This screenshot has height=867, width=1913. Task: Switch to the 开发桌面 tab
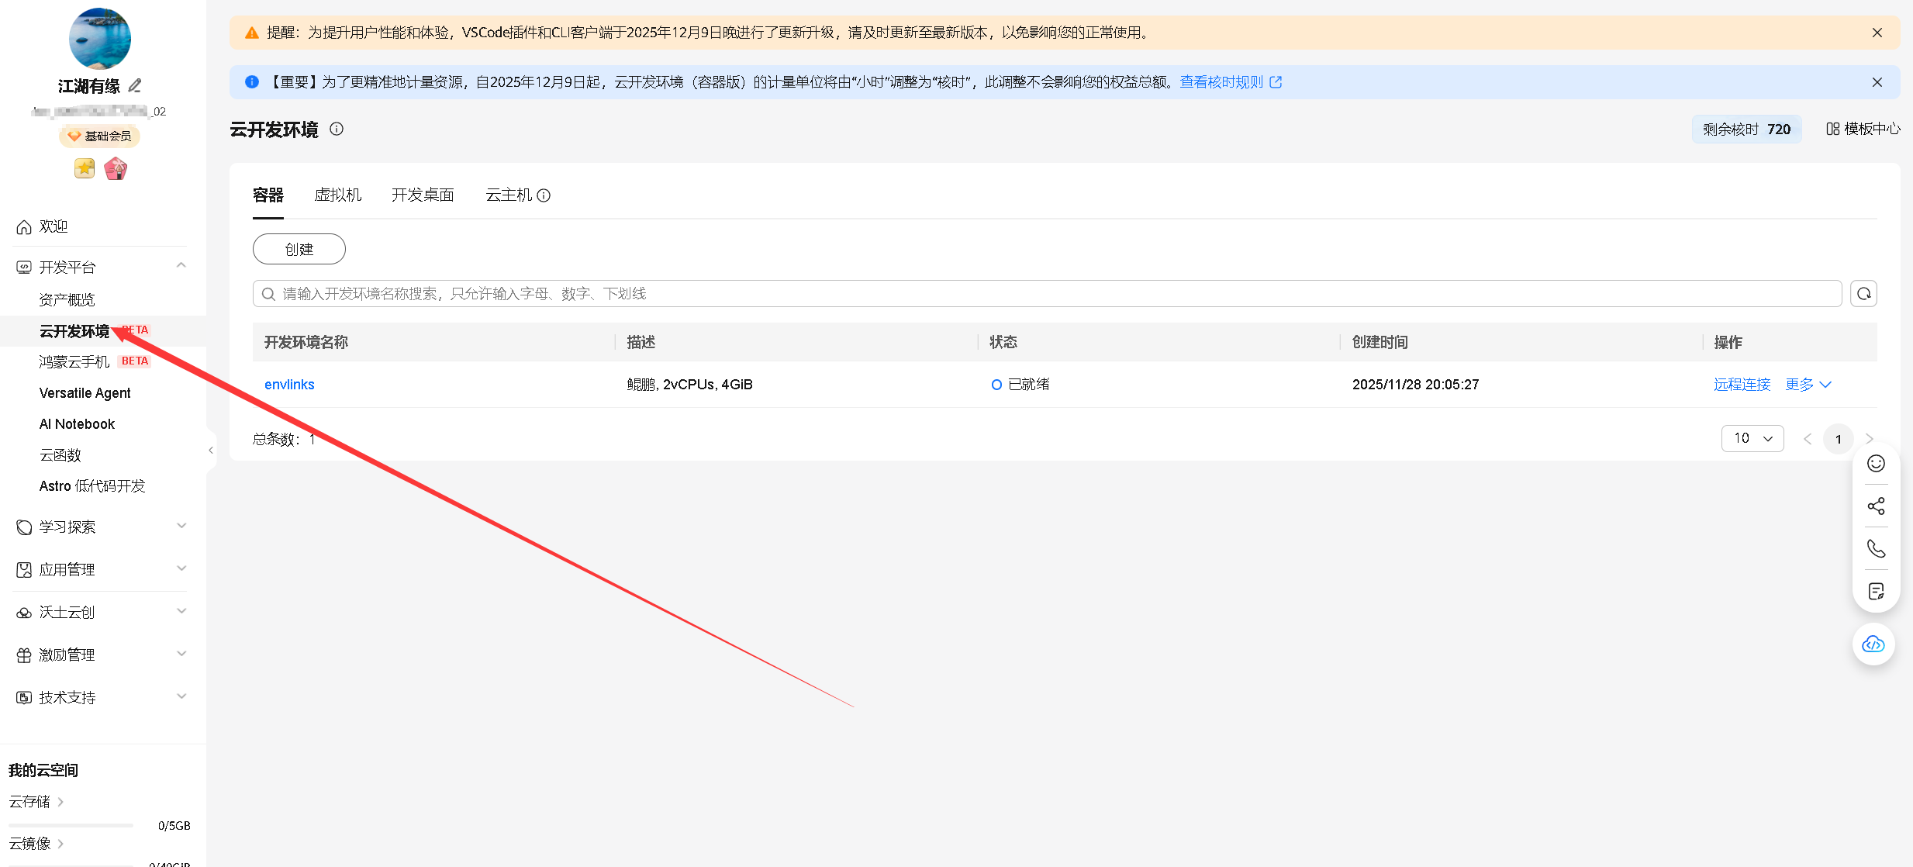click(423, 195)
